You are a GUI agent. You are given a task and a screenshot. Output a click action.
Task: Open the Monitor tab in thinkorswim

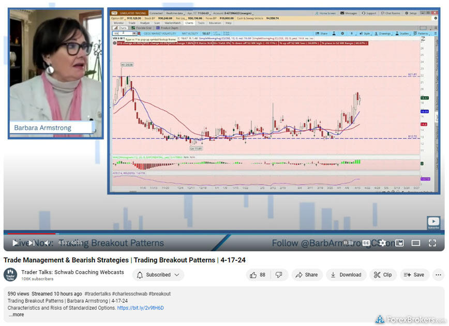pos(119,23)
